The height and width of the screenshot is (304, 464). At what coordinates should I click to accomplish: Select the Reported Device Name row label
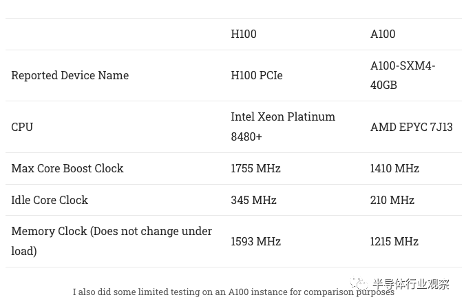tap(70, 75)
